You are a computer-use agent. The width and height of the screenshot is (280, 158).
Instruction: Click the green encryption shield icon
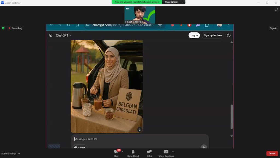coord(3,28)
